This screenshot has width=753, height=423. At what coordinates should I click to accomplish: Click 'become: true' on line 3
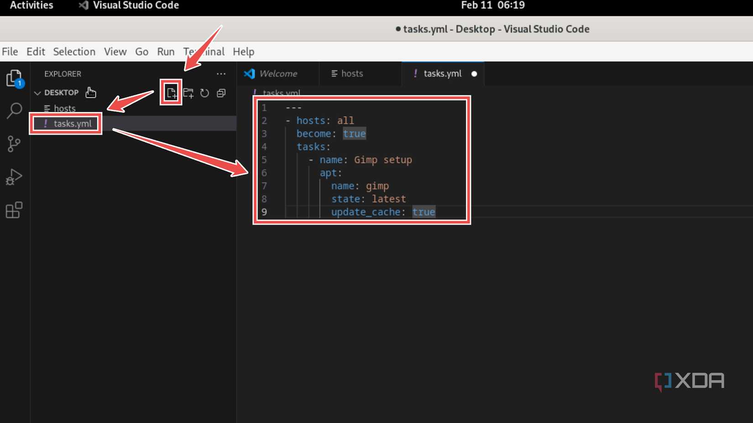(x=331, y=134)
